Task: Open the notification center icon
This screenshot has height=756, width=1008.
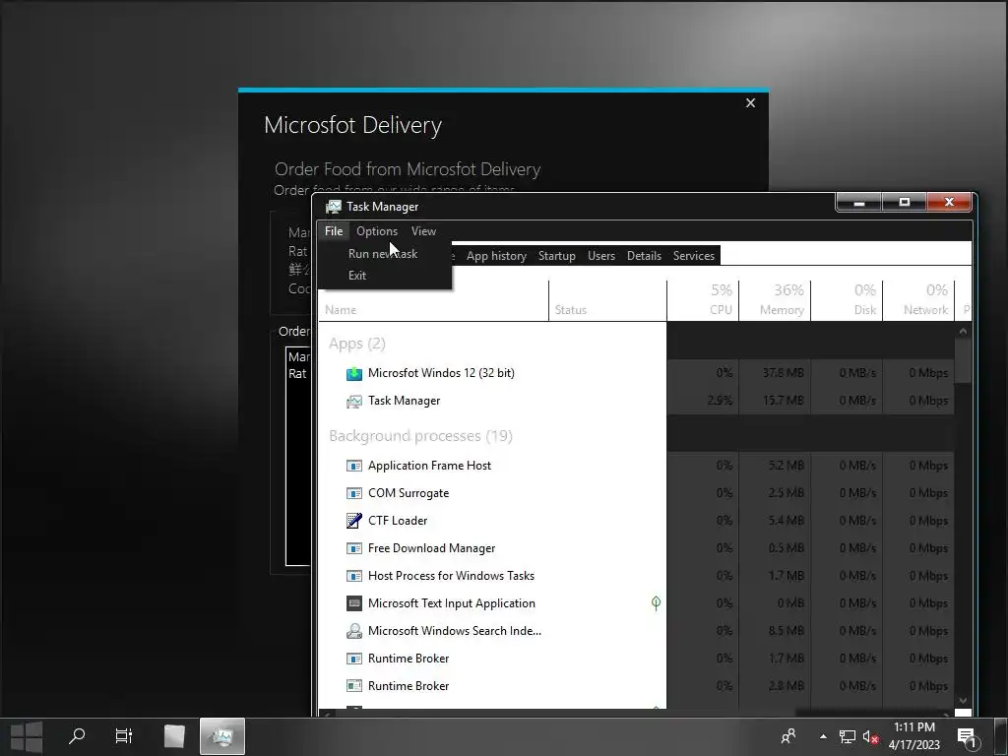Action: click(x=968, y=738)
